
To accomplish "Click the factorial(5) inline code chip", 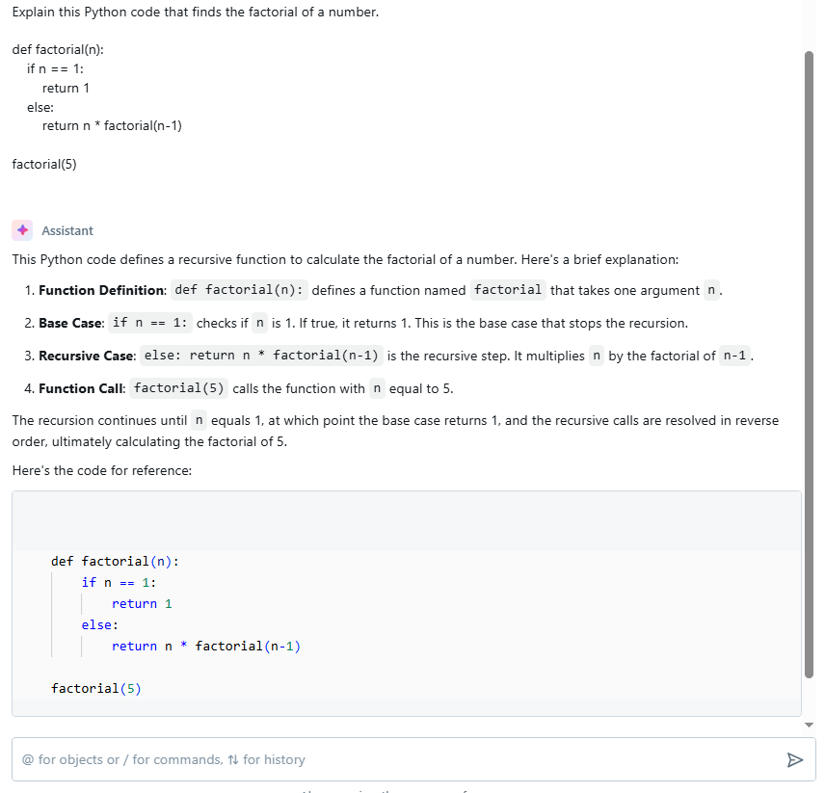I will pos(178,387).
